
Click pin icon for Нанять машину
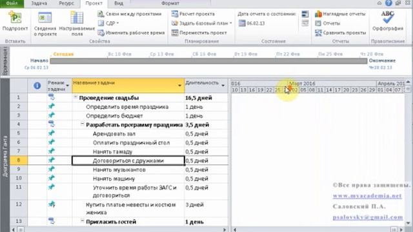(x=52, y=178)
